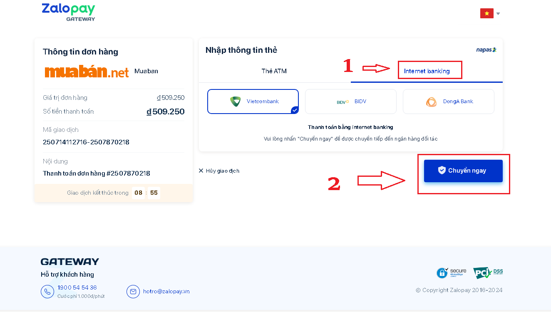Click the Nhập thông tin thẻ heading
551x312 pixels.
pos(241,50)
